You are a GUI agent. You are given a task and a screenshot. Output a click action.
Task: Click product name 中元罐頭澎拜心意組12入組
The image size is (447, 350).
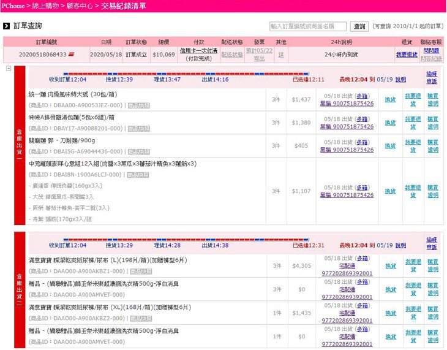pos(113,164)
